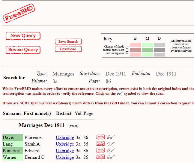Open Info for the Lang Sarah A entry
This screenshot has height=163, width=194.
[x=100, y=144]
